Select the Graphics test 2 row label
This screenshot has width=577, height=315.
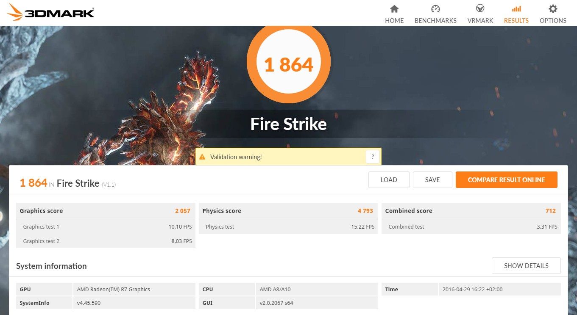[41, 241]
